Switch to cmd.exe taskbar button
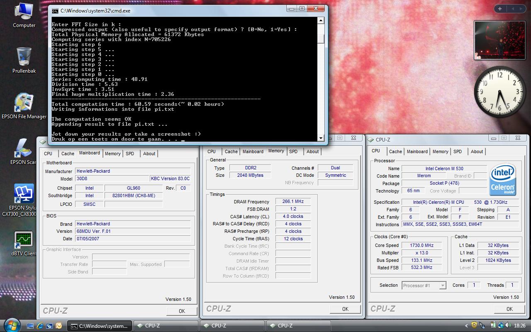Image resolution: width=531 pixels, height=332 pixels. click(x=100, y=326)
